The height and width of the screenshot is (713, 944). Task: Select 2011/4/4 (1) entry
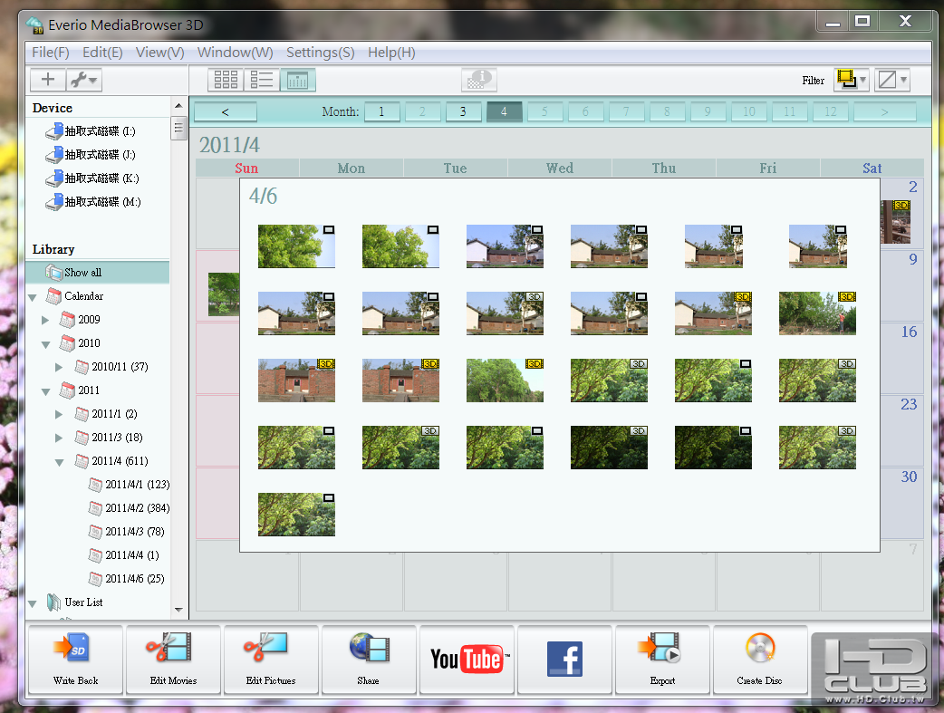pos(124,554)
